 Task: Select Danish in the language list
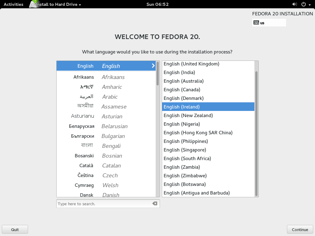106,194
